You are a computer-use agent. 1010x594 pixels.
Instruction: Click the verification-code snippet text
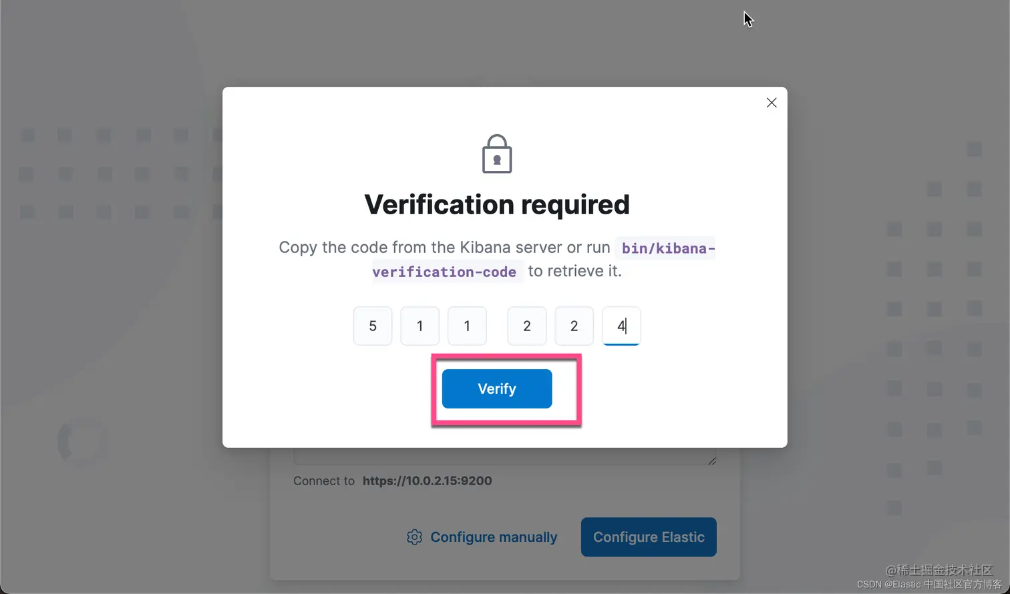tap(444, 272)
